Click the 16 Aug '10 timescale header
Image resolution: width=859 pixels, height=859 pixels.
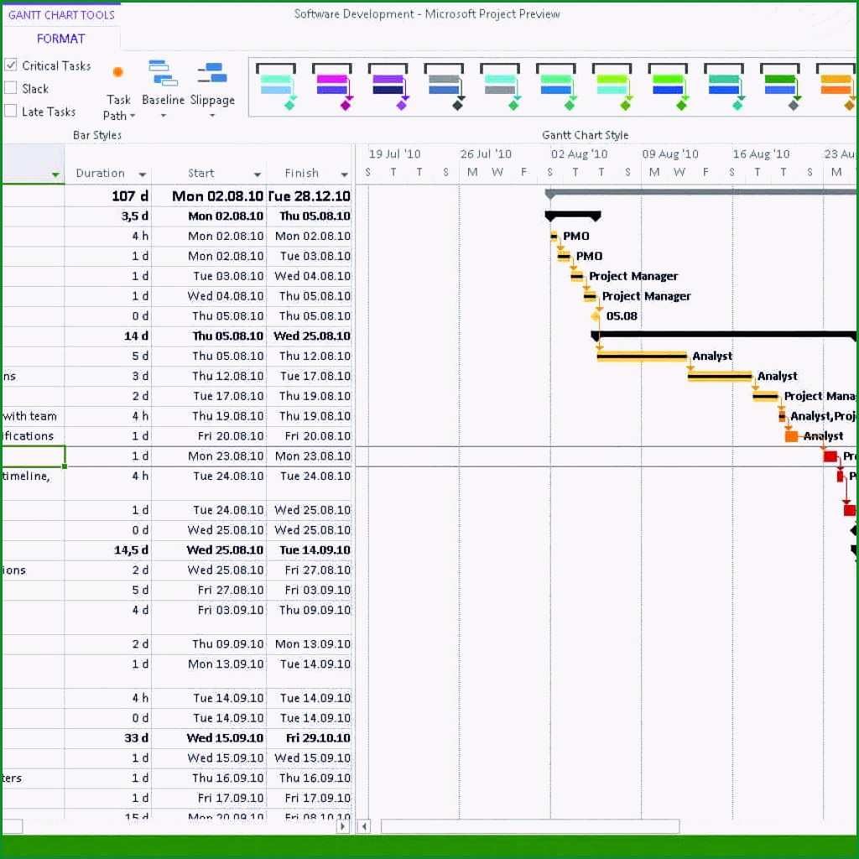[x=761, y=154]
